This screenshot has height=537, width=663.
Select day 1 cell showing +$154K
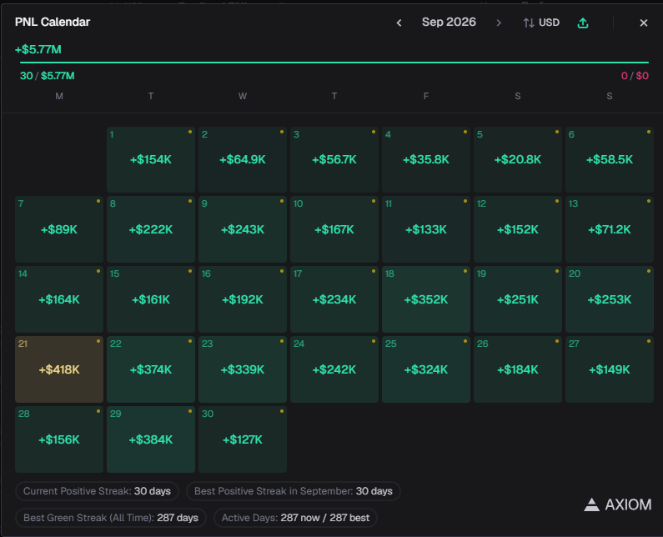pyautogui.click(x=151, y=160)
